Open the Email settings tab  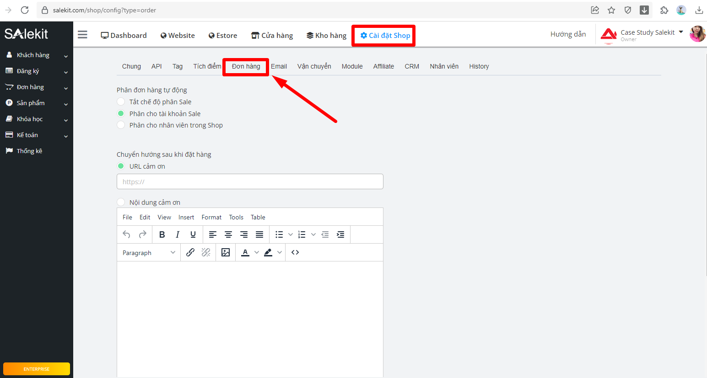[279, 66]
